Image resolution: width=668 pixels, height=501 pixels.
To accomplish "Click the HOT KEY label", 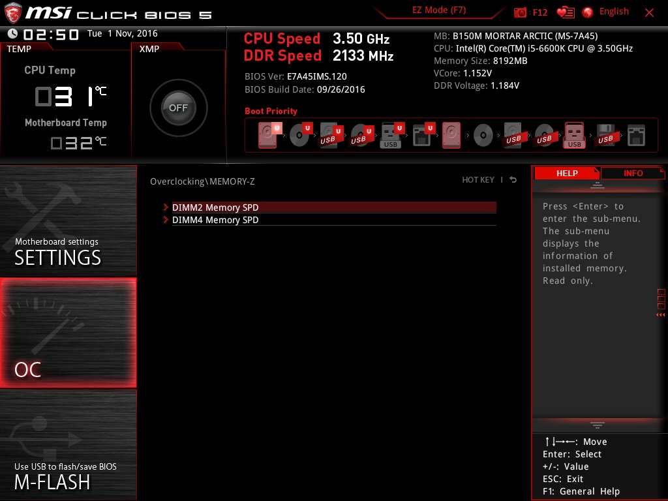I will (478, 180).
